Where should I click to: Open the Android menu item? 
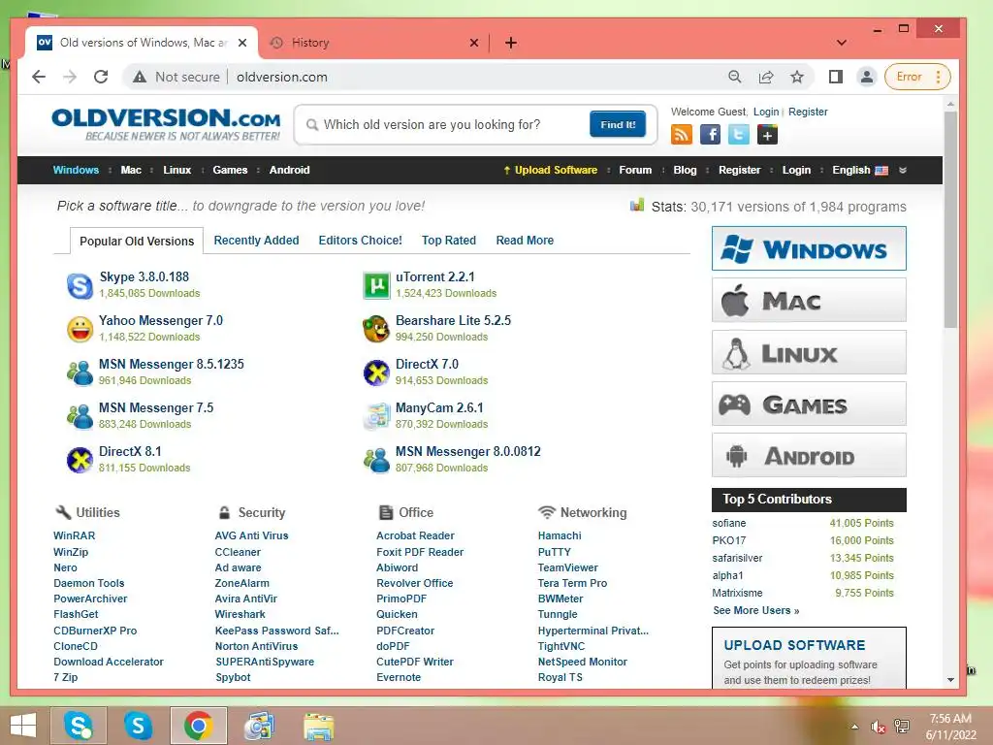coord(289,170)
